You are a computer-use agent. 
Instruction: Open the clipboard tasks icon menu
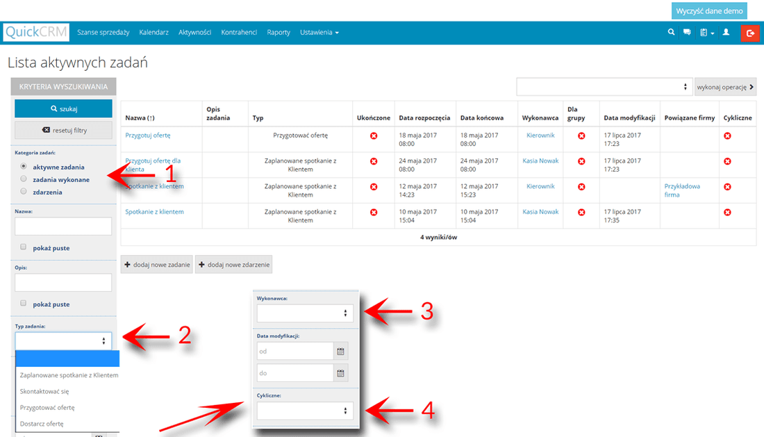point(706,33)
